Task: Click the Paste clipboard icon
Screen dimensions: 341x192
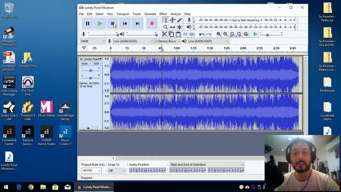Action: [178, 34]
